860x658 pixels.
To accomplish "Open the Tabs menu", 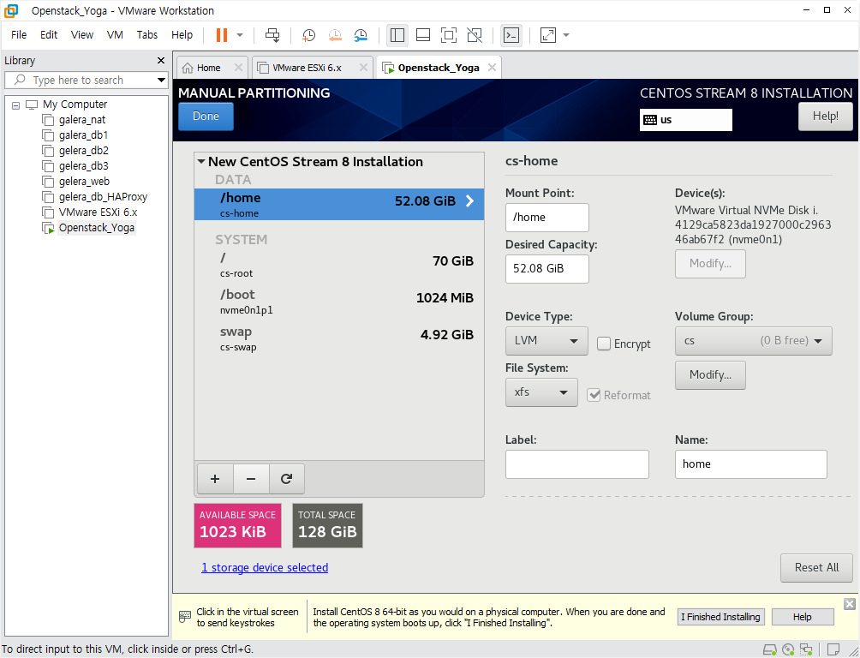I will tap(147, 34).
